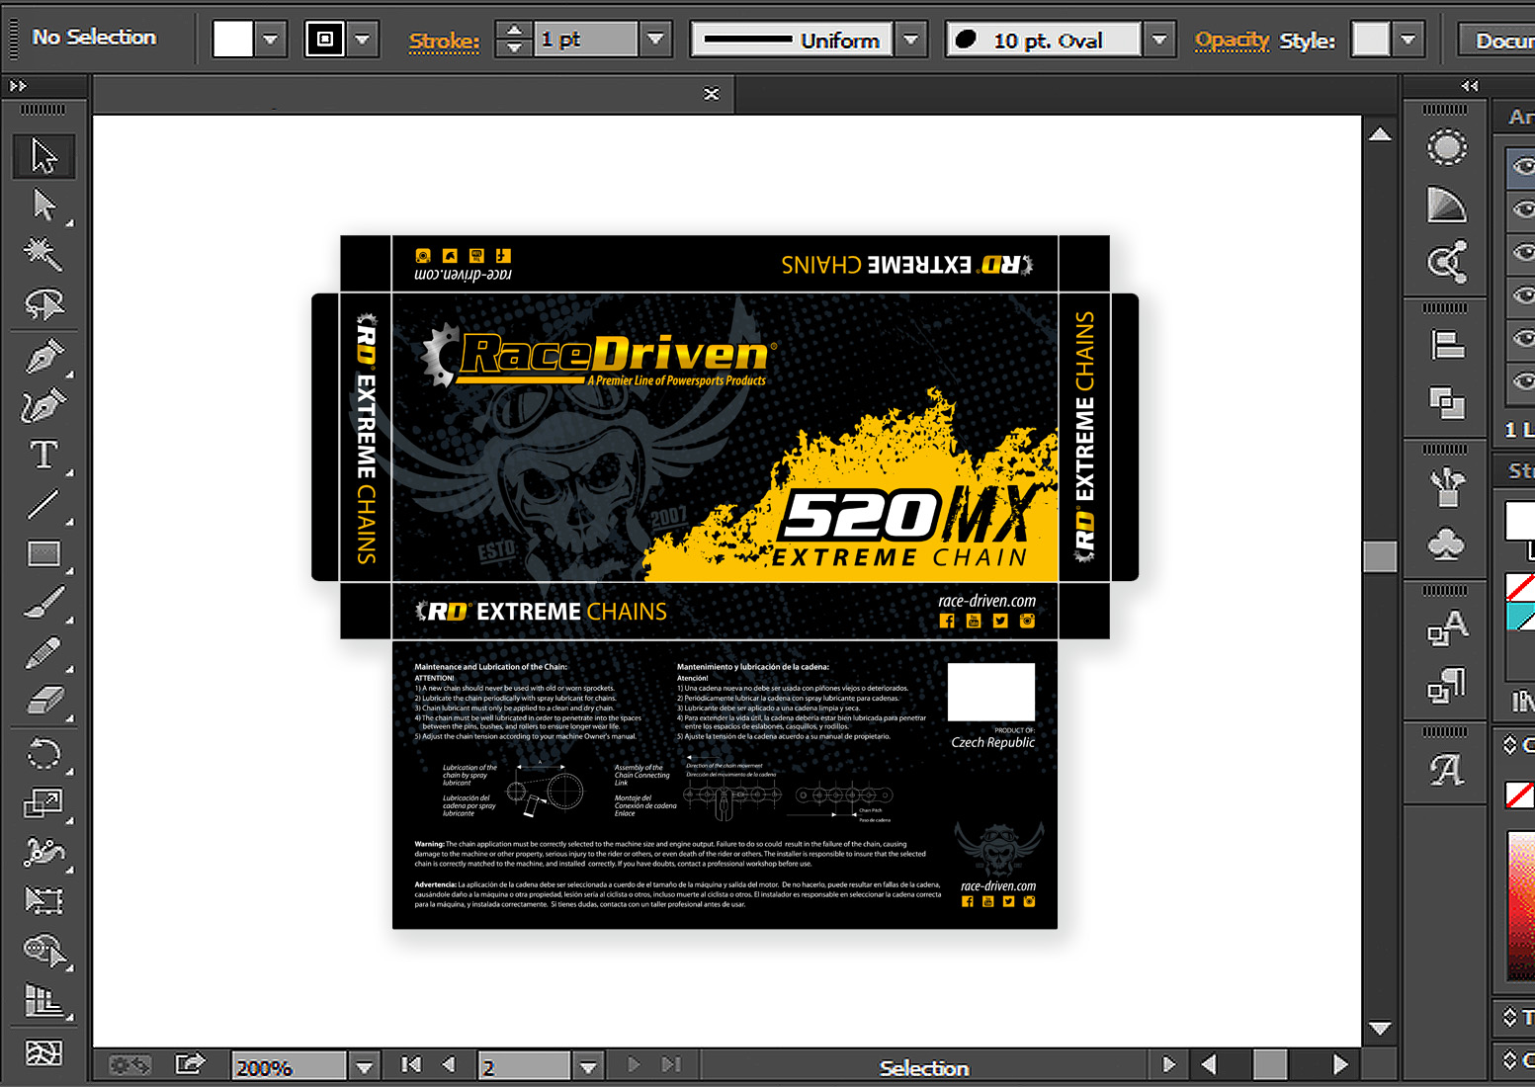This screenshot has height=1087, width=1535.
Task: Select the Lasso tool
Action: [x=43, y=304]
